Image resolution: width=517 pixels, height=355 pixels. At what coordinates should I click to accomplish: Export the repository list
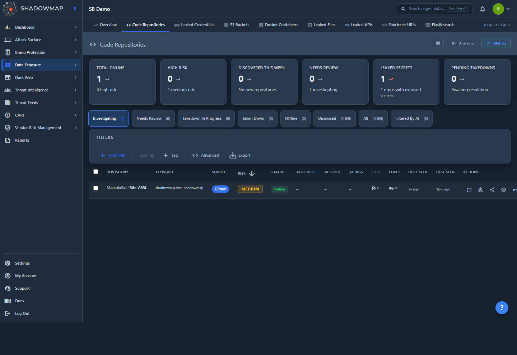(240, 155)
